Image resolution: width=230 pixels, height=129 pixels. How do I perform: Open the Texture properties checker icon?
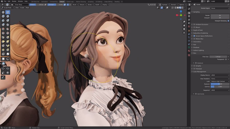(189, 55)
